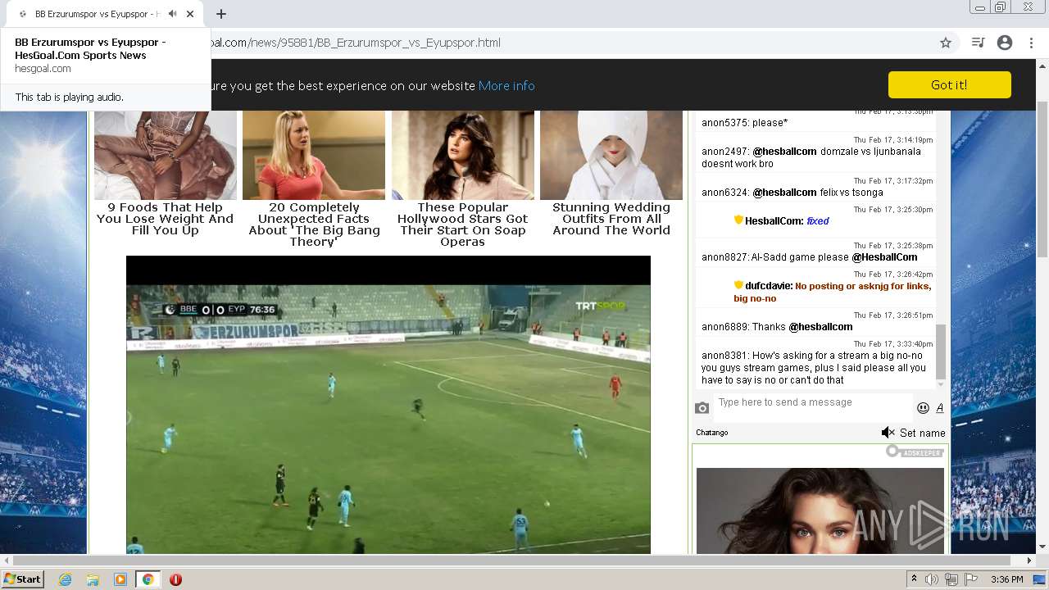
Task: Click the yellow moderator badge beside dufcdavie
Action: (x=738, y=285)
